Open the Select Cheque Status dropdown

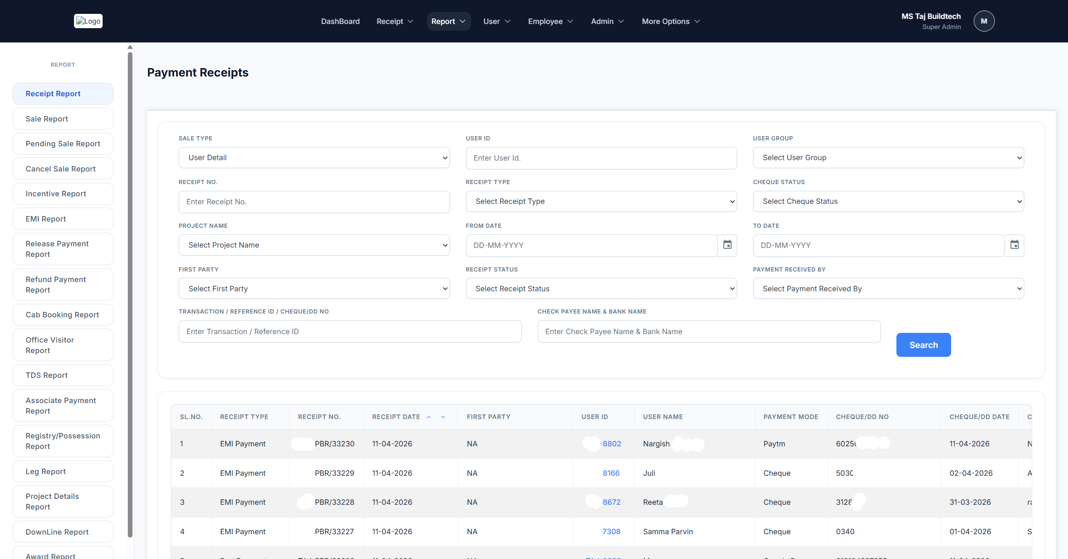[x=888, y=201]
